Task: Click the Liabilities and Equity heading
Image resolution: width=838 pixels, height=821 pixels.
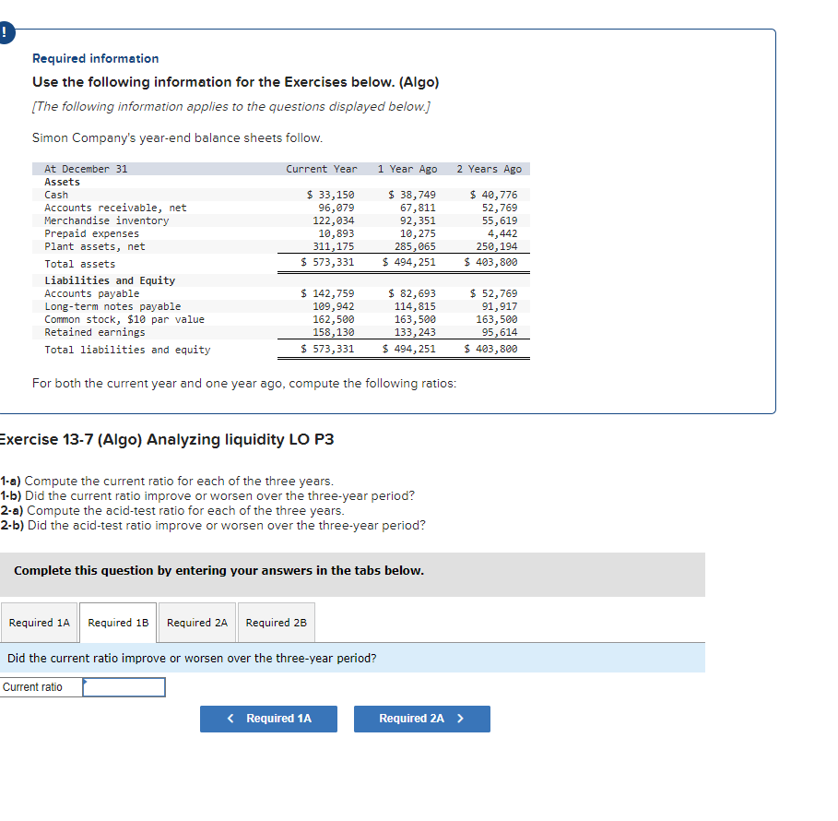Action: click(110, 280)
